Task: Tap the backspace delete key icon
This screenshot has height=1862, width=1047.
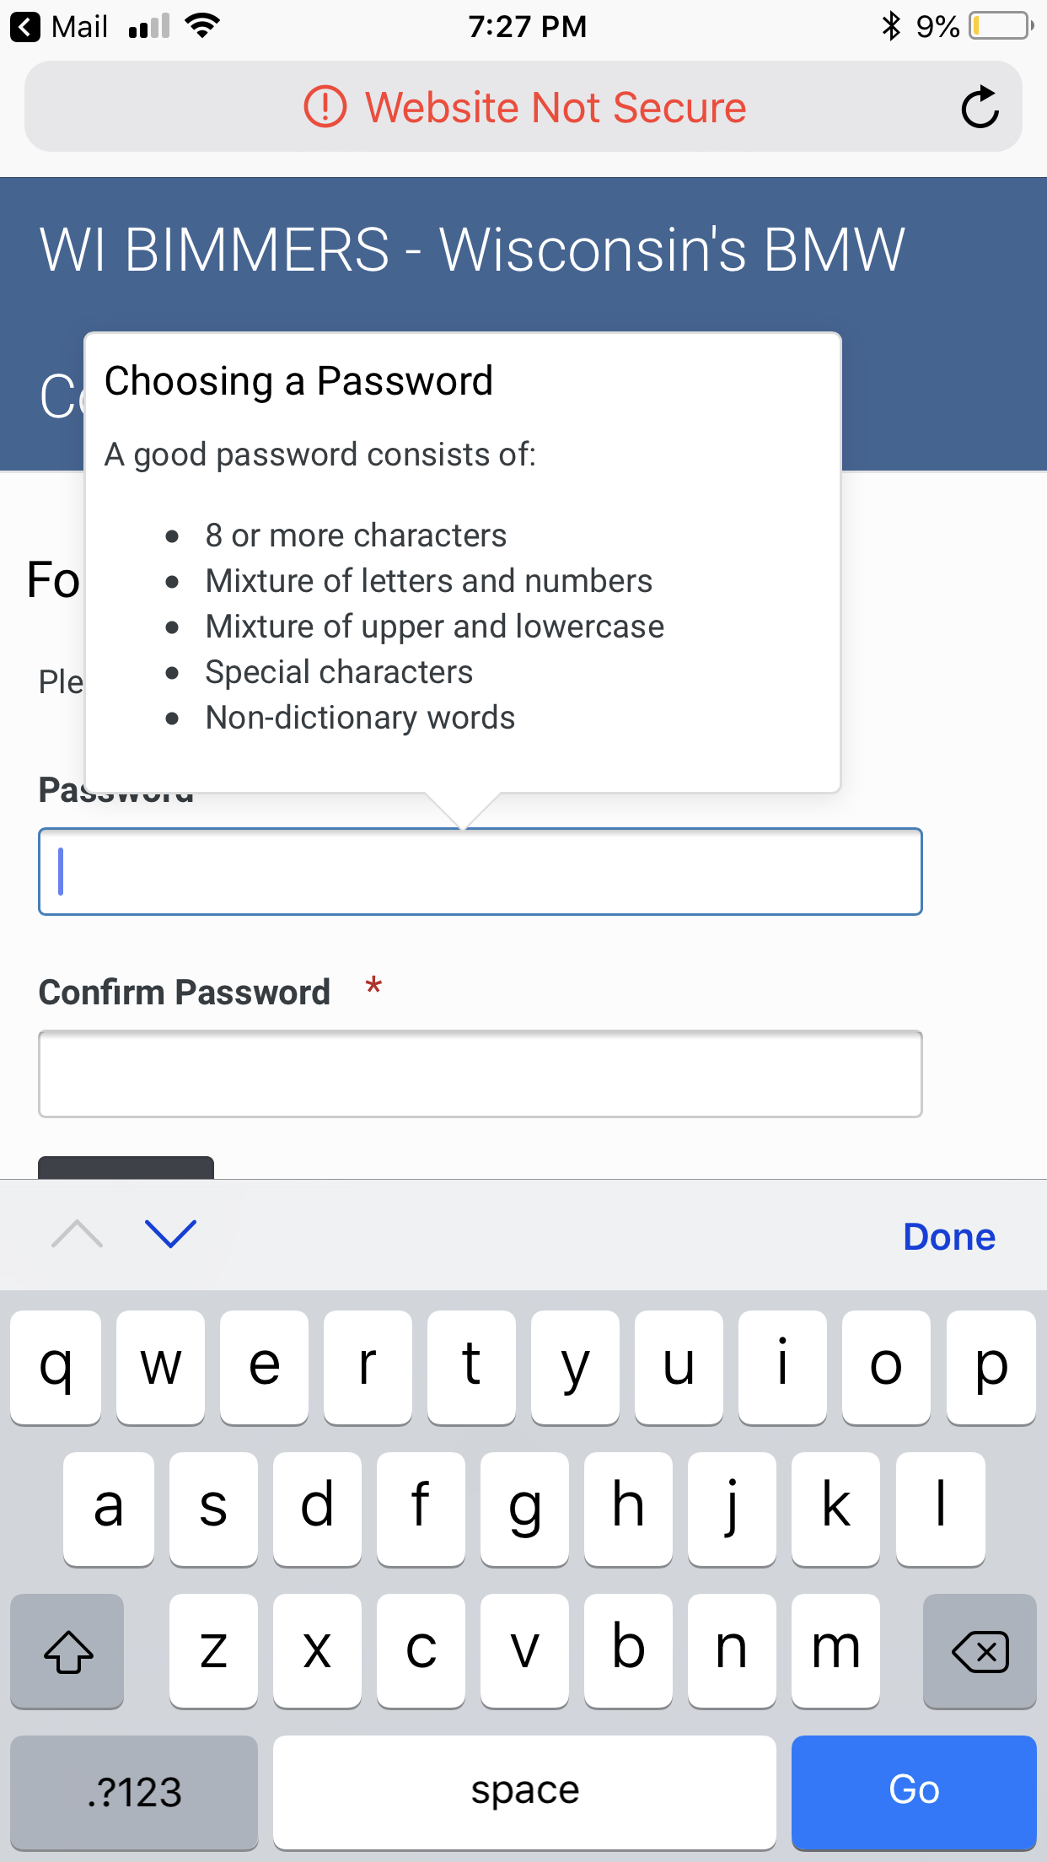Action: (980, 1651)
